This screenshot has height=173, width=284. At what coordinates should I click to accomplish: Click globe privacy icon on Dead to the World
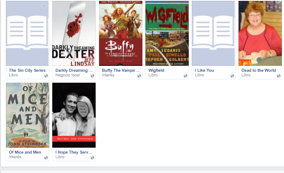coord(279,76)
